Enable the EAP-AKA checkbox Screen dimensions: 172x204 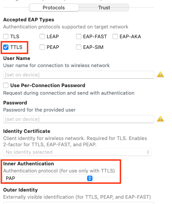tap(115, 36)
